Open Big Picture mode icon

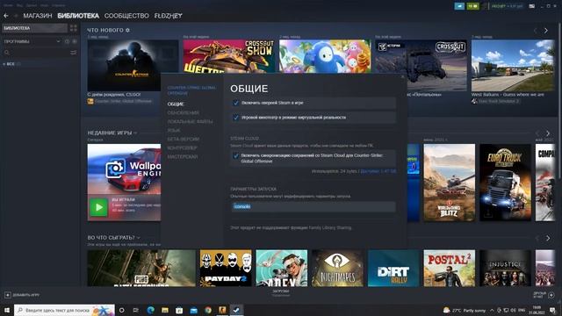(532, 6)
